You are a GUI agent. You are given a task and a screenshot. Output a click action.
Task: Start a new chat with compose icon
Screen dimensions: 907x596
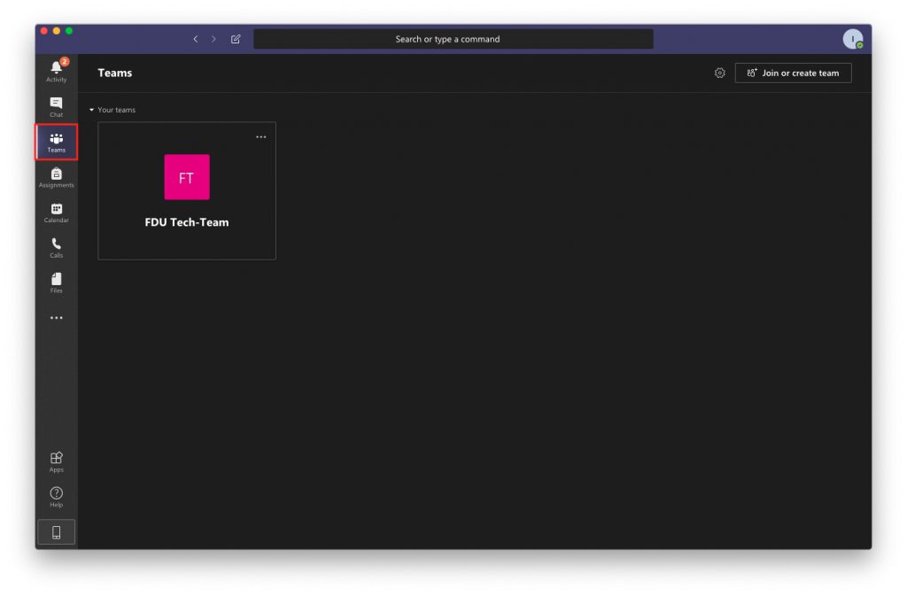(236, 39)
